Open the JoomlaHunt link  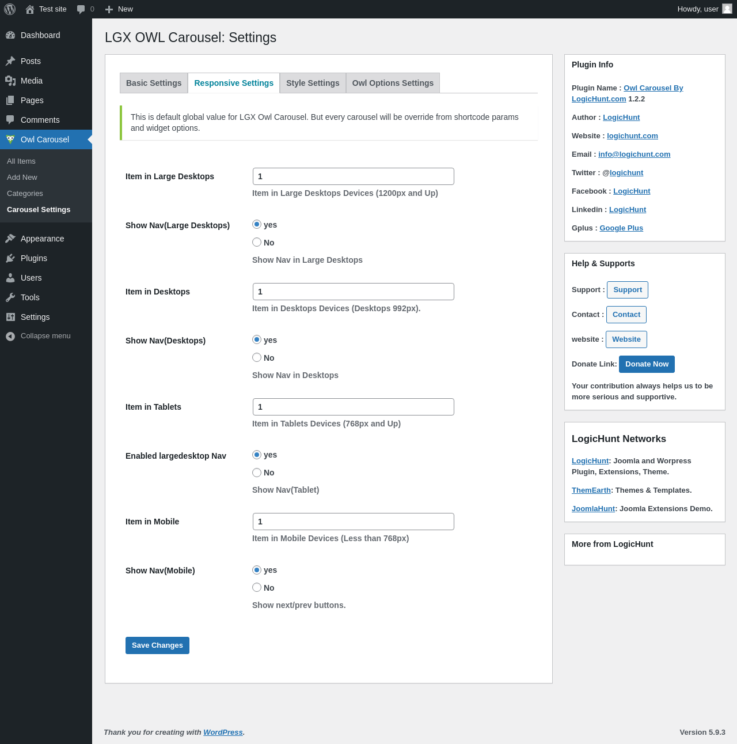point(594,509)
